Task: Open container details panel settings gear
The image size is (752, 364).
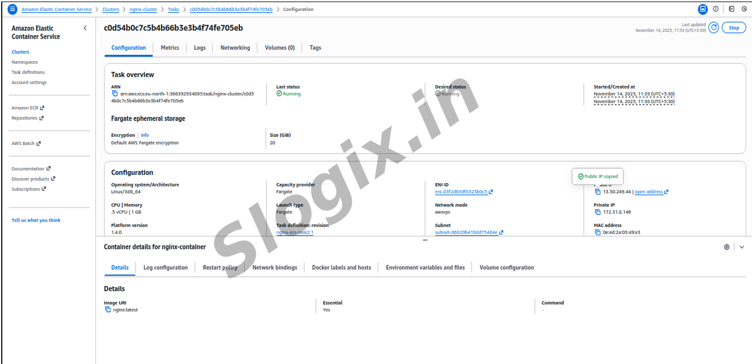Action: (x=727, y=247)
